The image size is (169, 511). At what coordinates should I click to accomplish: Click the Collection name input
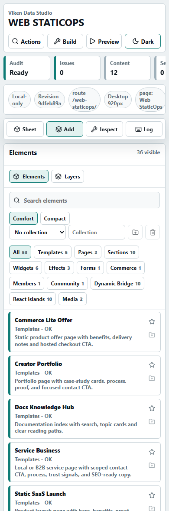(x=97, y=233)
